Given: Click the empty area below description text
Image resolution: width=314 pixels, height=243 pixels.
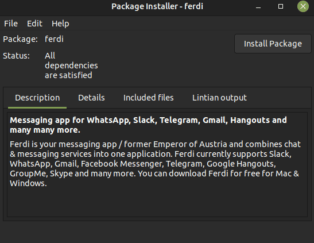Looking at the screenshot, I should (157, 202).
